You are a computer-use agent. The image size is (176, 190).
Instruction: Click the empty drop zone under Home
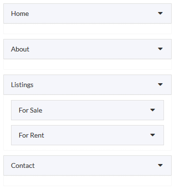pos(88,29)
